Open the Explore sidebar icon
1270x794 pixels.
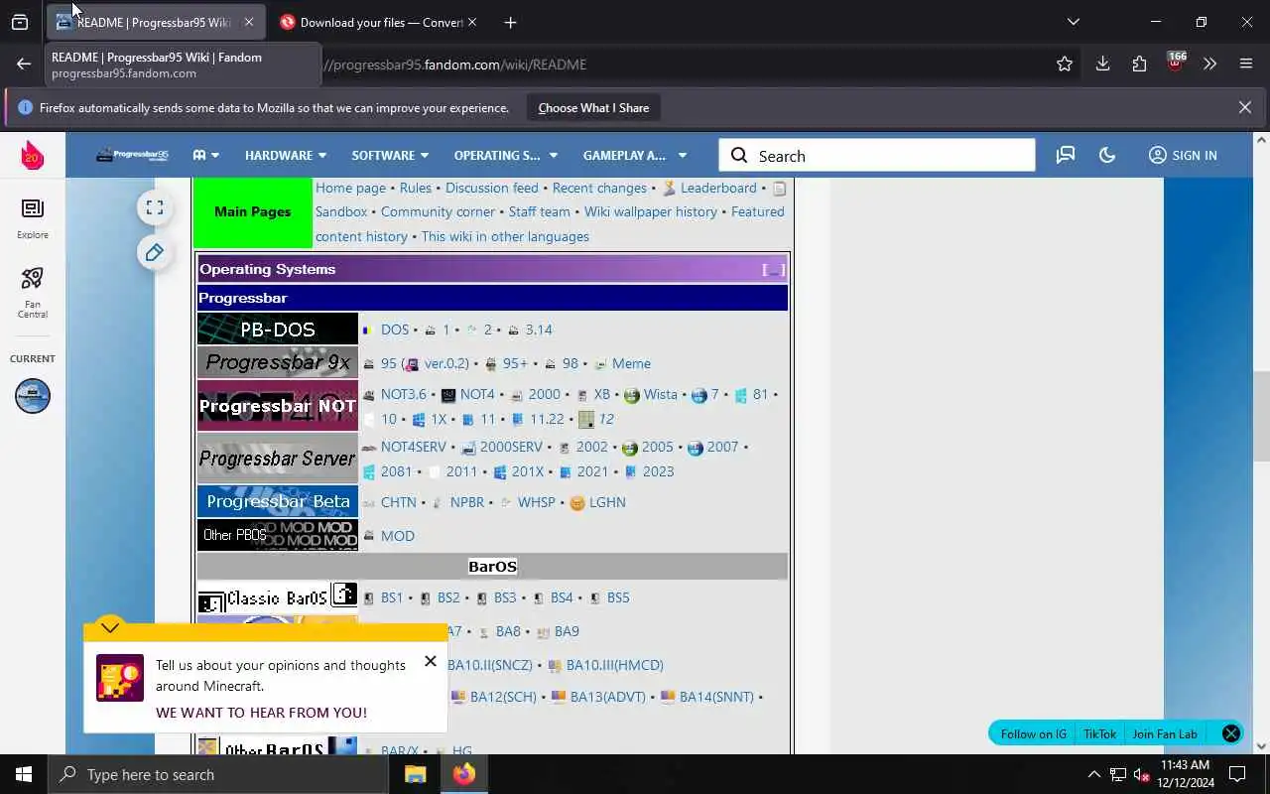click(32, 217)
